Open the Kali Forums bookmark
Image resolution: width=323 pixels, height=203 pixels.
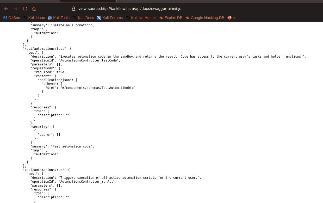[110, 18]
